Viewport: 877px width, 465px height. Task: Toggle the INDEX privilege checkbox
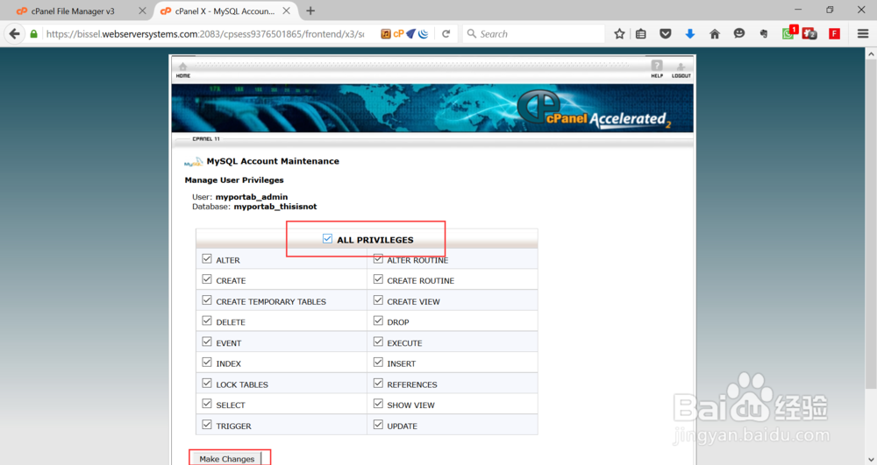pyautogui.click(x=207, y=363)
